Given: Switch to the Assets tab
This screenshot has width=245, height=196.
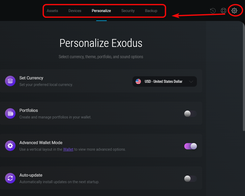Looking at the screenshot, I should (x=52, y=11).
